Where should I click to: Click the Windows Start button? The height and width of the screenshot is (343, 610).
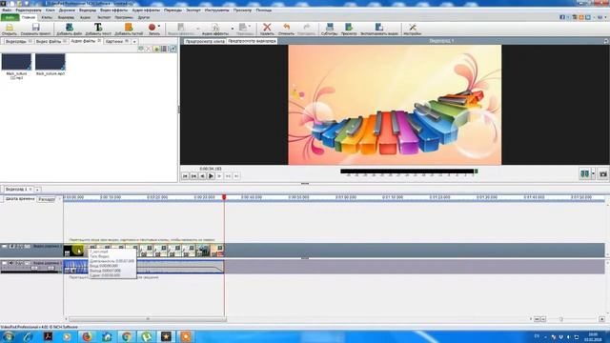point(9,336)
